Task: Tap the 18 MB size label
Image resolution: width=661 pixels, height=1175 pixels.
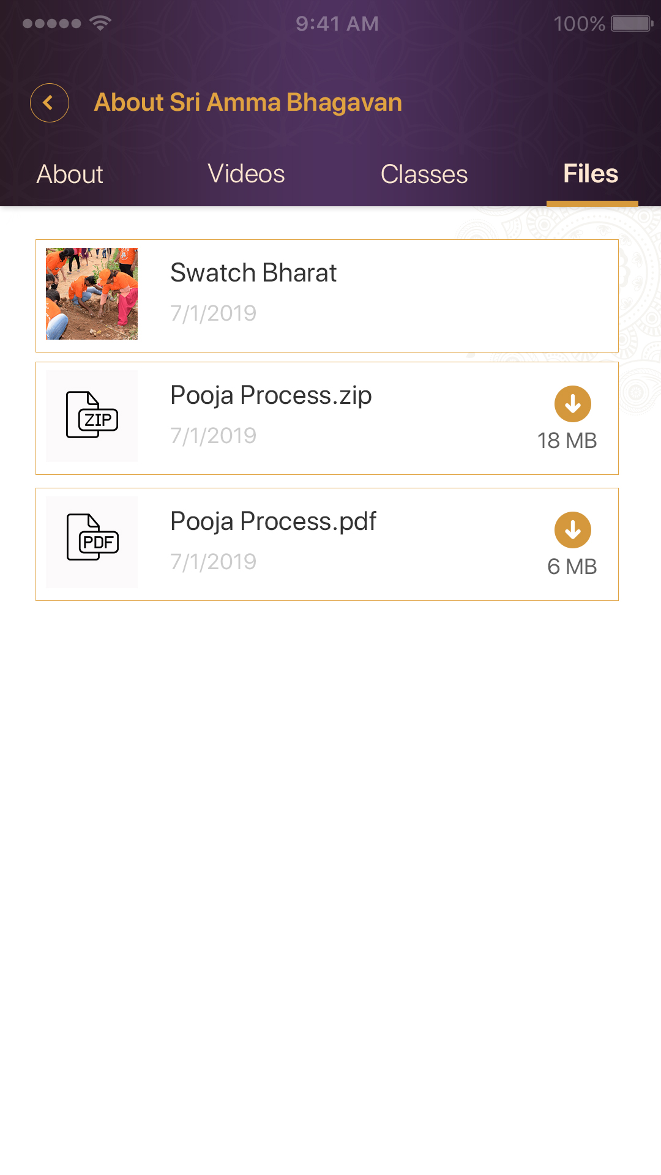Action: [567, 441]
